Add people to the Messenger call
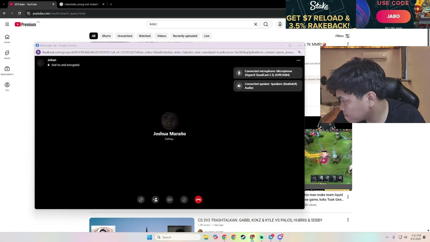This screenshot has height=242, width=430. coord(155,200)
